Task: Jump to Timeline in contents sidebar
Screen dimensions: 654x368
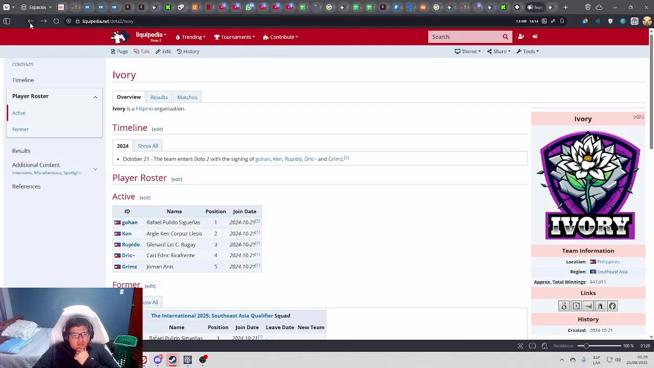Action: (23, 80)
